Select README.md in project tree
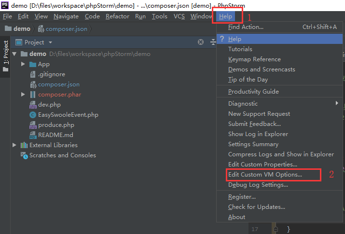The image size is (345, 234). [x=55, y=135]
